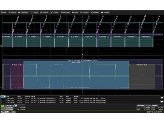Open the Support menu

click(105, 12)
